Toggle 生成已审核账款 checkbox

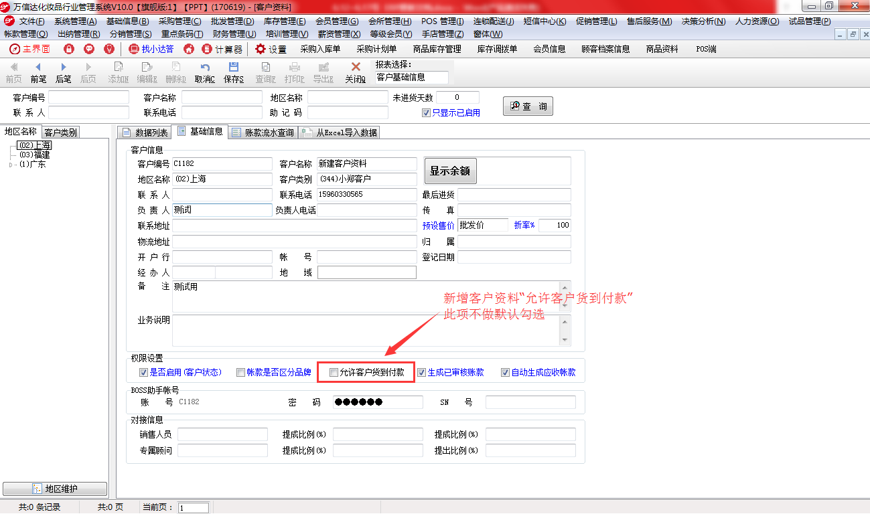422,372
